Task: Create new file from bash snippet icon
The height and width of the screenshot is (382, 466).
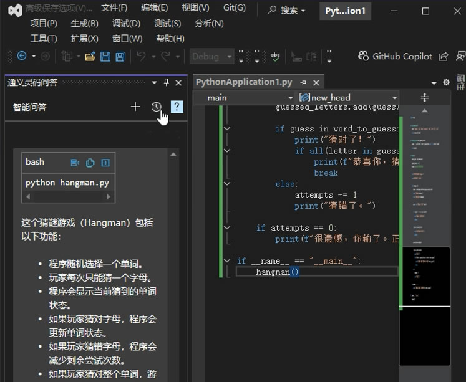Action: 105,163
